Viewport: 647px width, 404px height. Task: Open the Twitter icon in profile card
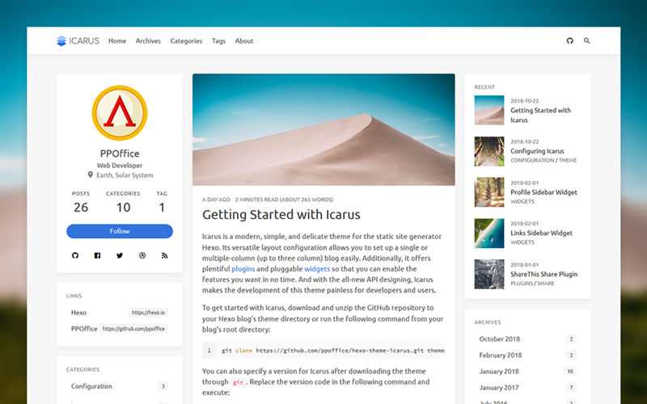(120, 255)
